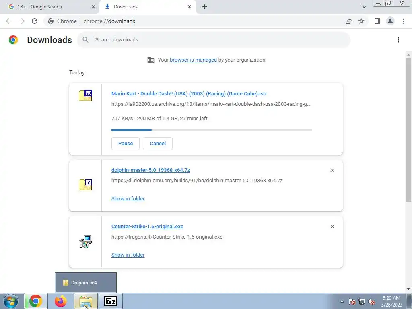Click Windows Explorer in taskbar
This screenshot has width=412, height=309.
pyautogui.click(x=86, y=301)
